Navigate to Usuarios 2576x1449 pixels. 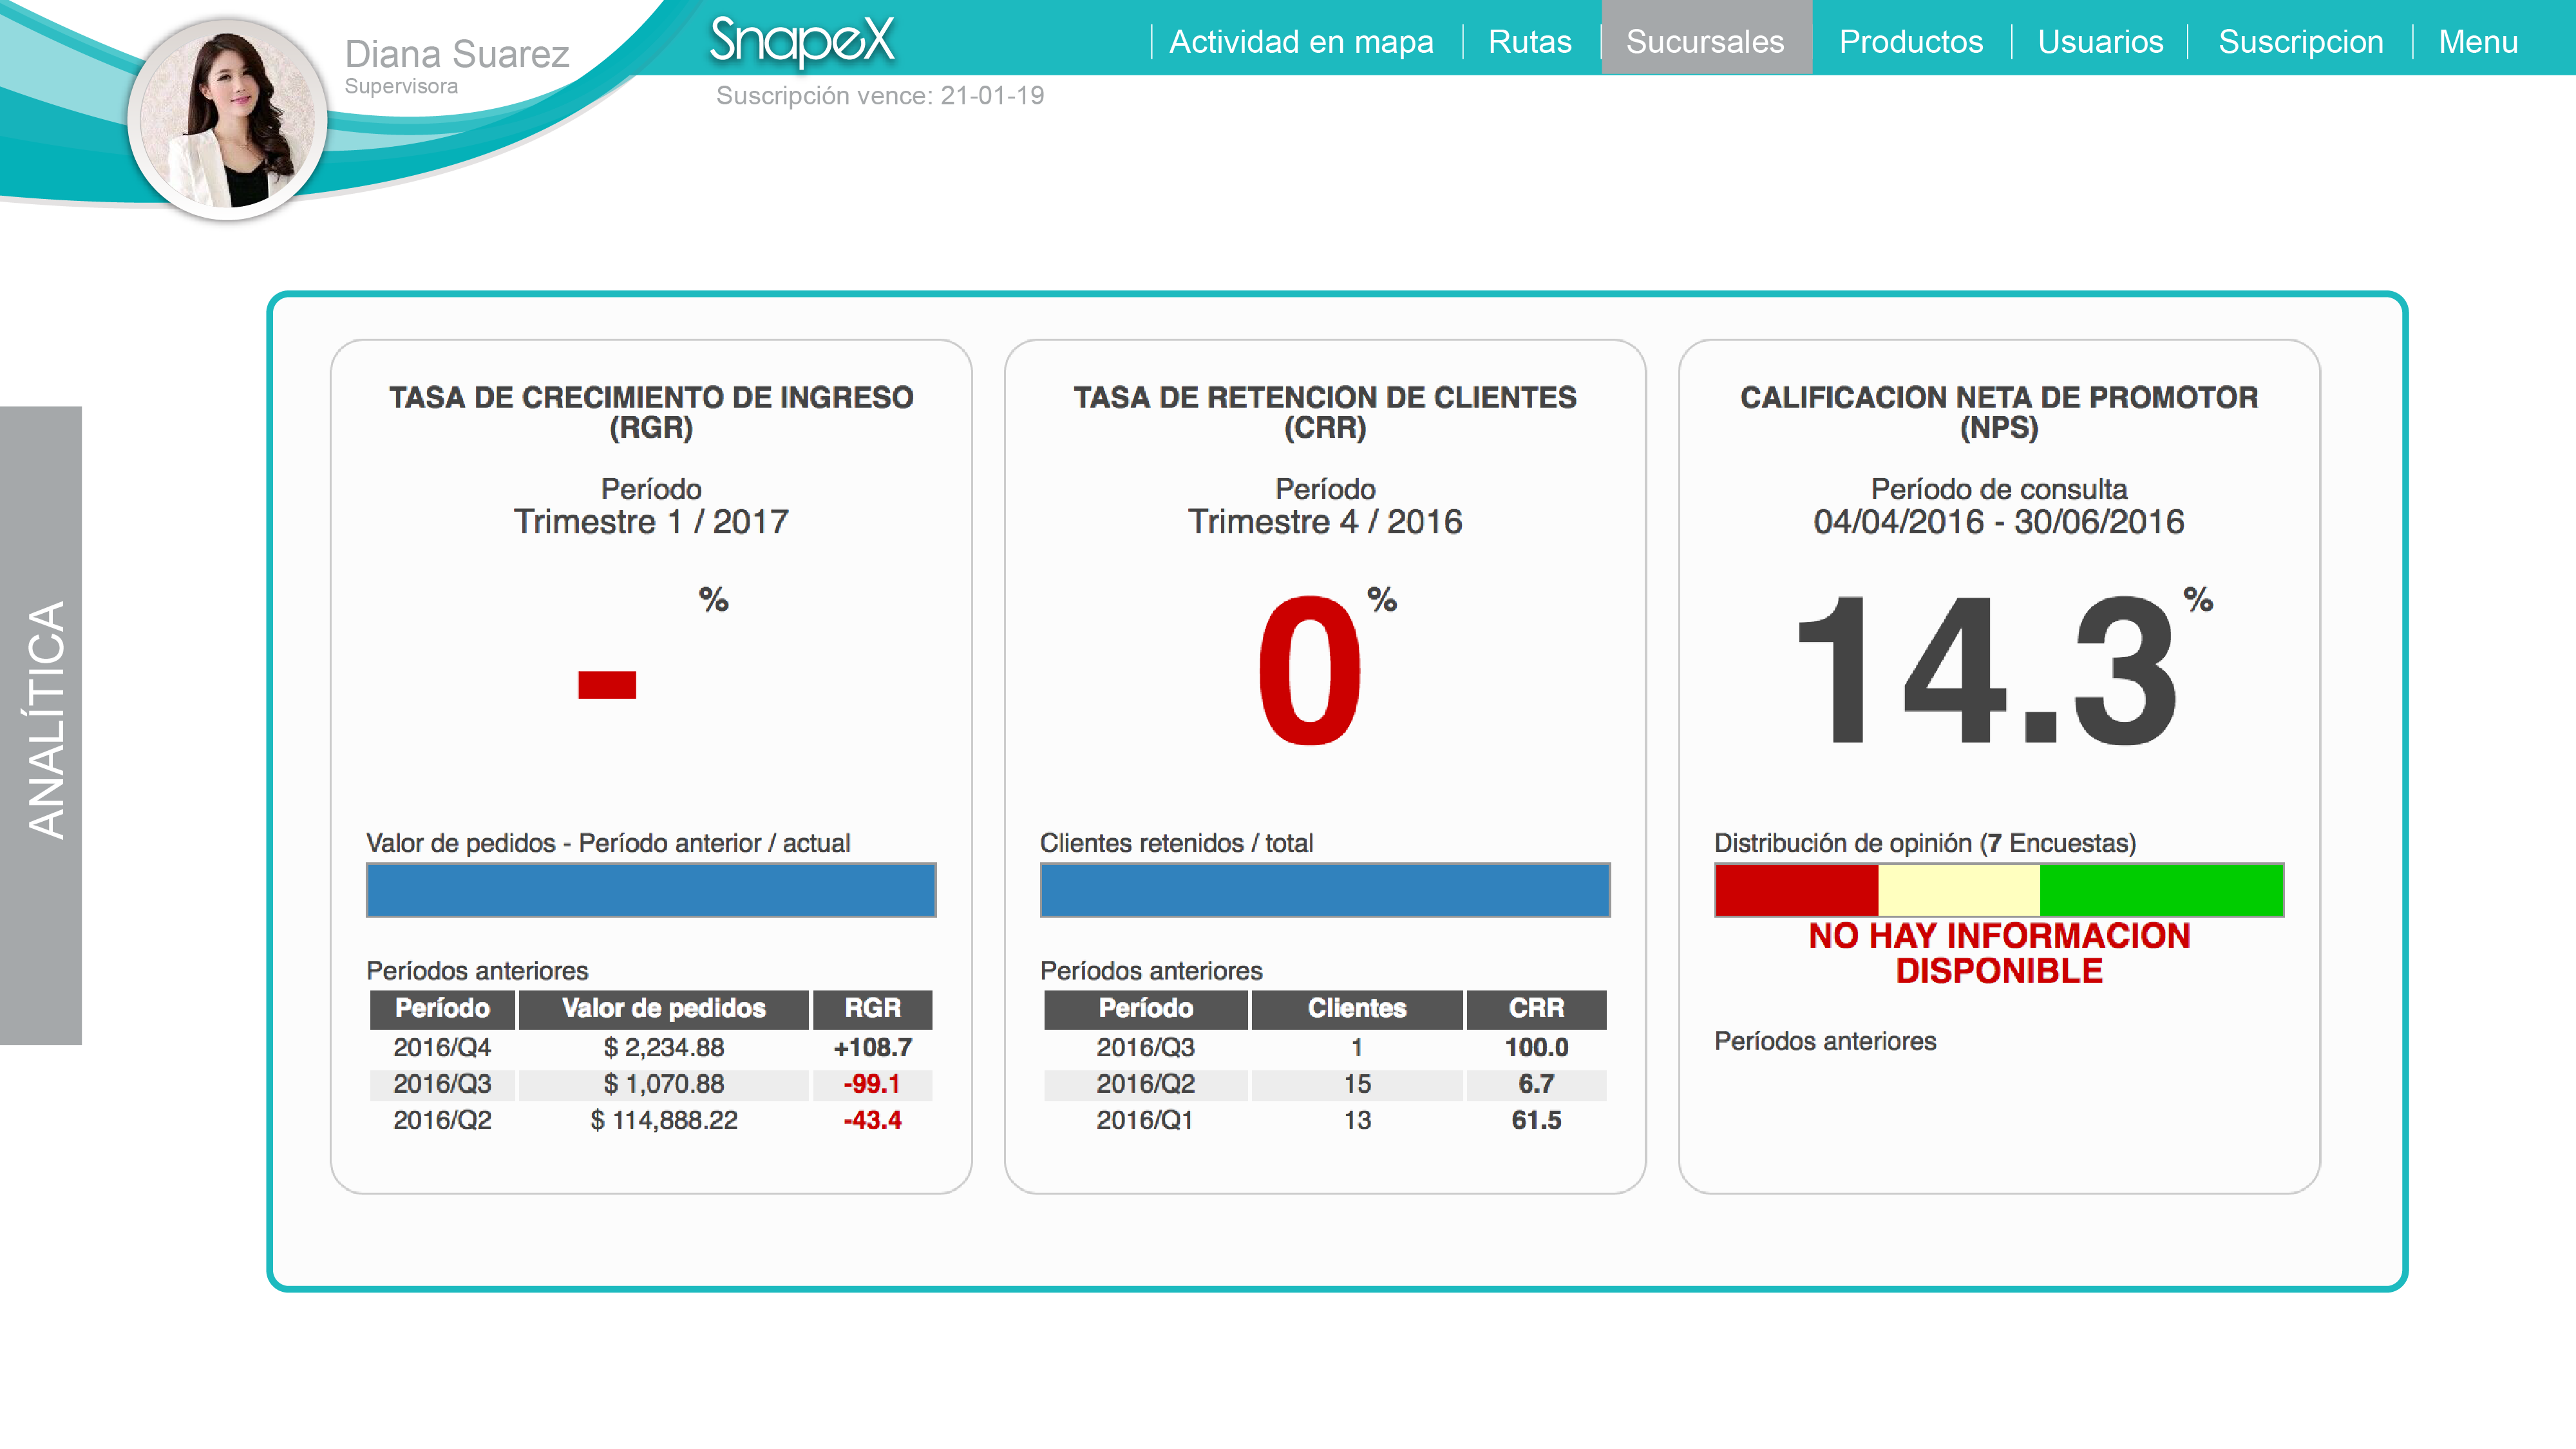pos(2100,42)
